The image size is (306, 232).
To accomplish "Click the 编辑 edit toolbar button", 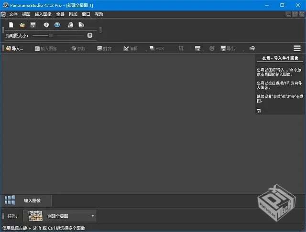I will (x=131, y=48).
